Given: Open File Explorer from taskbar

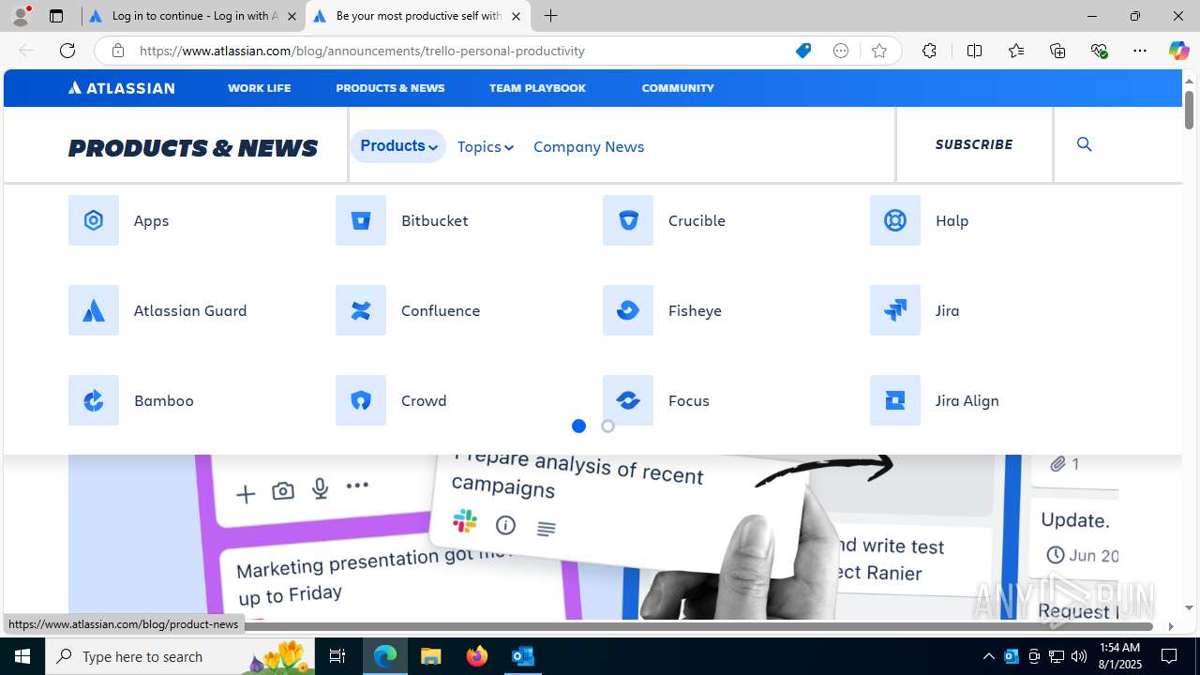Looking at the screenshot, I should [x=431, y=656].
